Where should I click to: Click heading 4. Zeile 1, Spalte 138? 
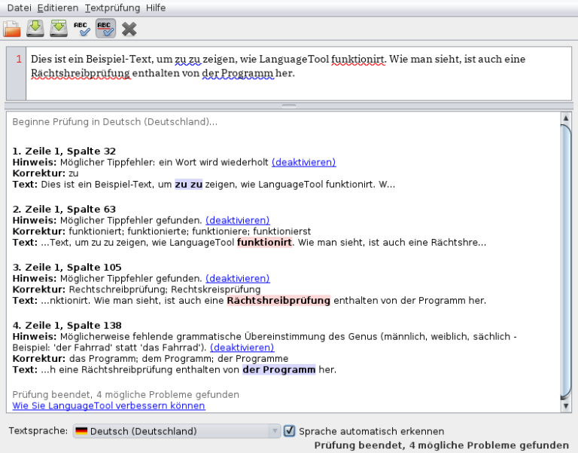coord(67,326)
